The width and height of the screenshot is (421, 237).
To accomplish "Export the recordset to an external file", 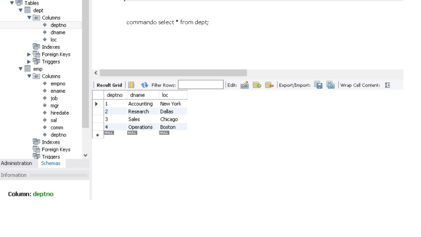I will [318, 85].
